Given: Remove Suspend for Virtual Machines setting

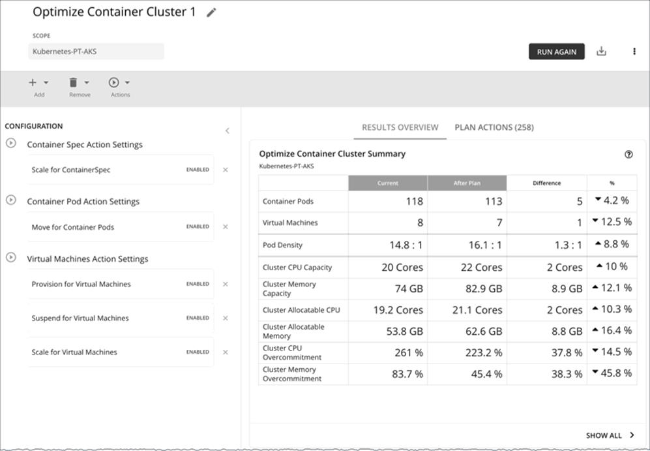Looking at the screenshot, I should pyautogui.click(x=226, y=318).
